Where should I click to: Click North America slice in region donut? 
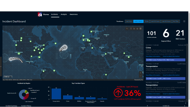click(20, 95)
